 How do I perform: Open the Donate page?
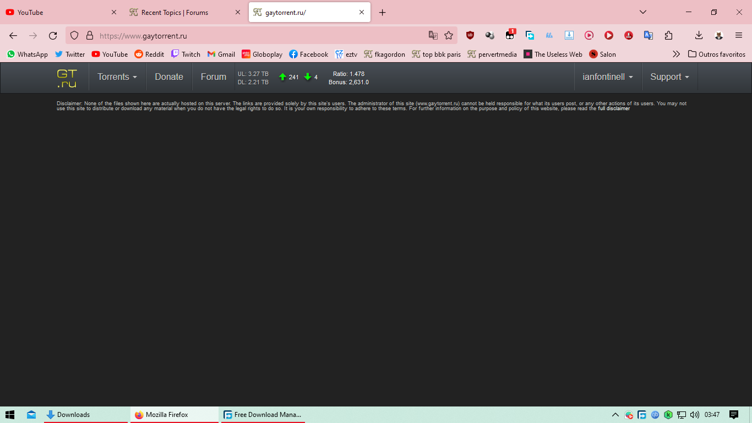169,77
